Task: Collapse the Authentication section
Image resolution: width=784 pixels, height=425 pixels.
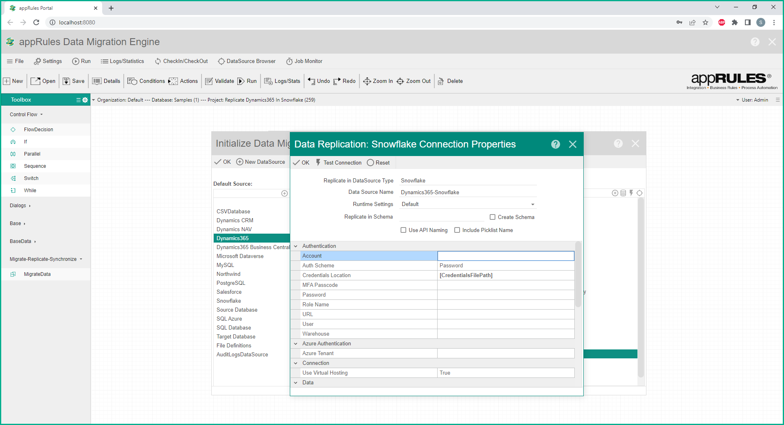Action: pyautogui.click(x=296, y=246)
